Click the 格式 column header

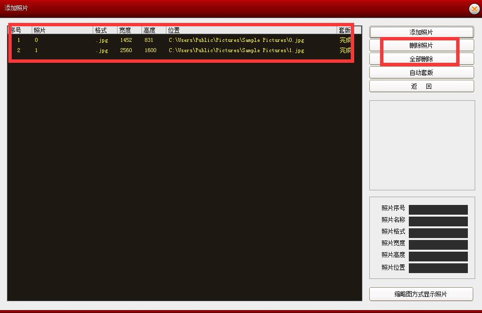(x=105, y=30)
